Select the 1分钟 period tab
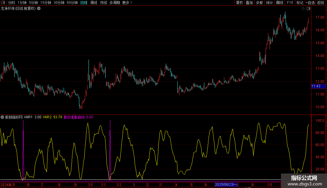 (x=22, y=3)
